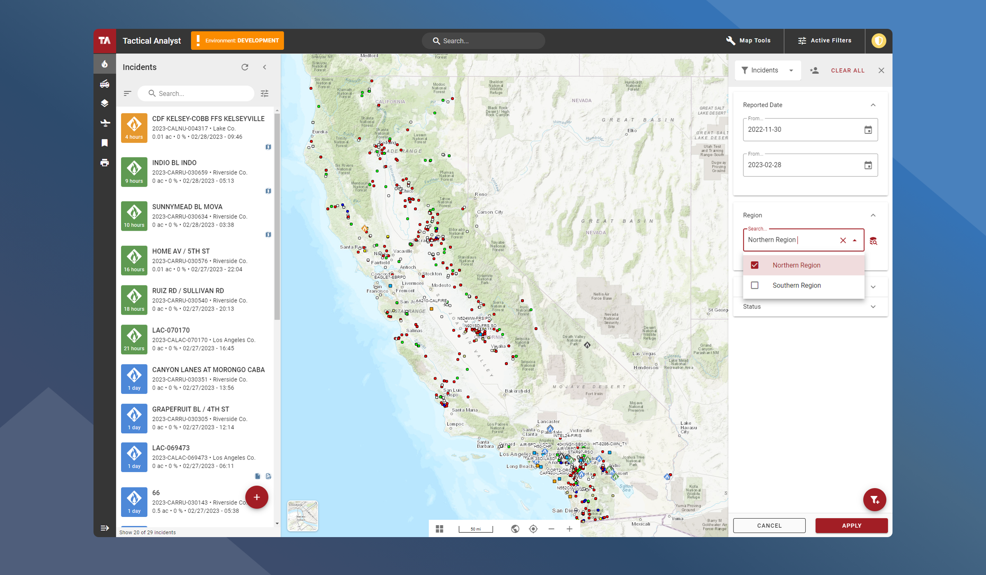Open the Map Tools menu
This screenshot has height=575, width=986.
(748, 40)
